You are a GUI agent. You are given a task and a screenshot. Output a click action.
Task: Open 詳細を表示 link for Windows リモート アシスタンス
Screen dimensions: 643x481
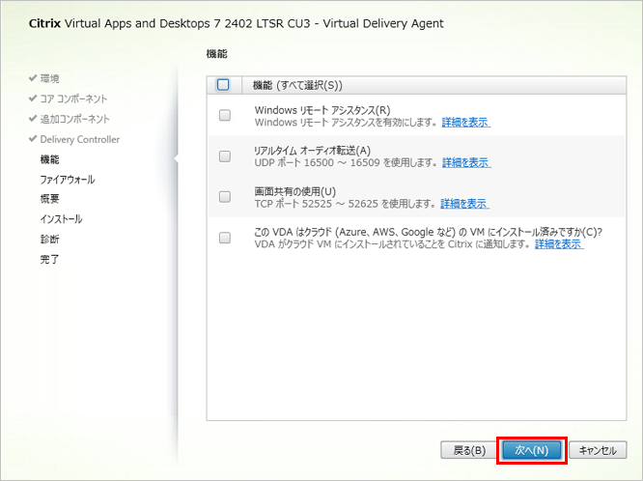[464, 123]
